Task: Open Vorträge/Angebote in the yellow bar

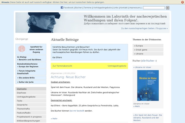Action: click(117, 66)
